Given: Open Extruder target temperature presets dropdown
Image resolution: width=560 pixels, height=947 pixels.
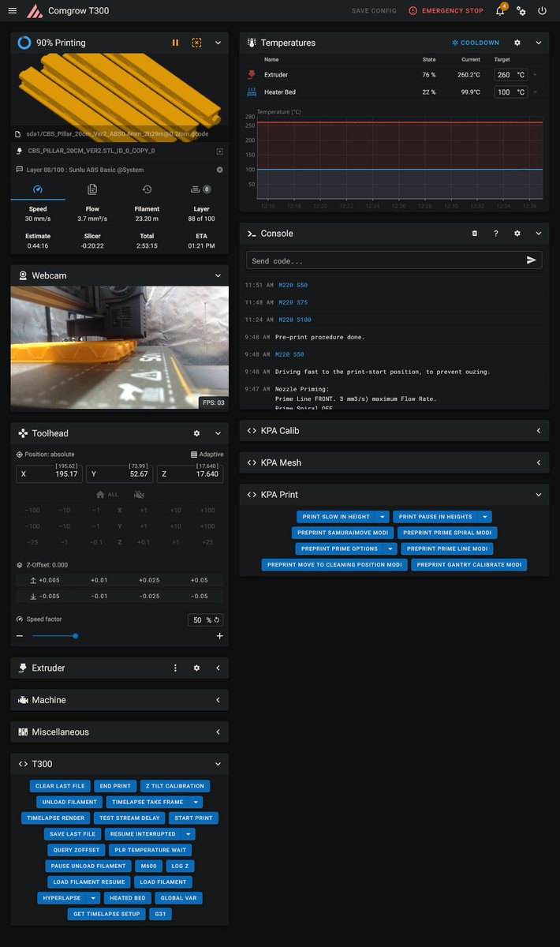Looking at the screenshot, I should (x=536, y=75).
